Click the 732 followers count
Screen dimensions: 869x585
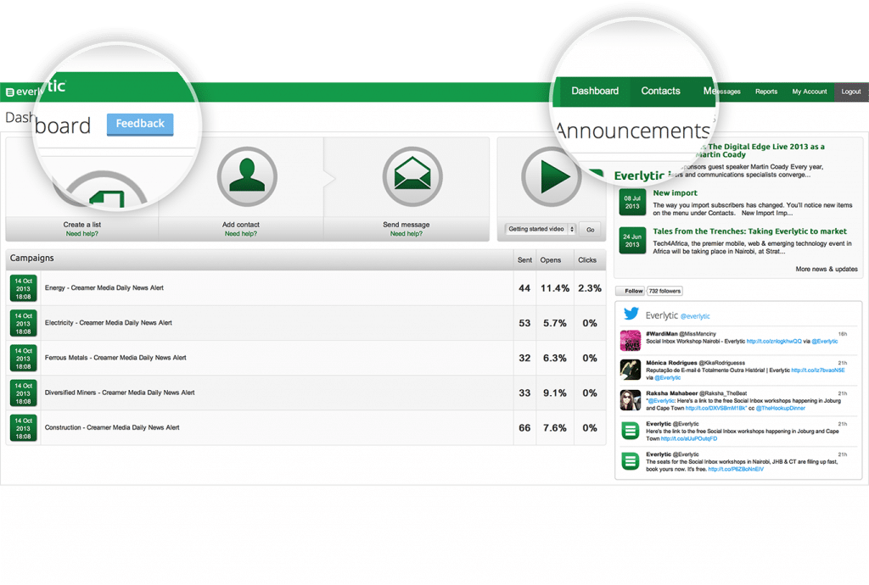pyautogui.click(x=664, y=291)
